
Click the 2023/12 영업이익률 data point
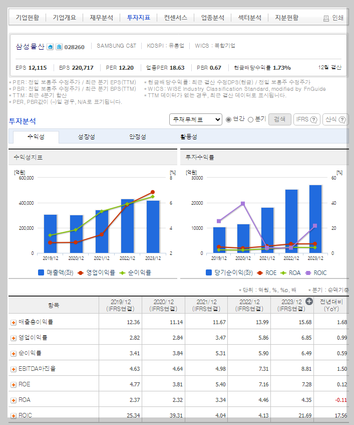(153, 192)
